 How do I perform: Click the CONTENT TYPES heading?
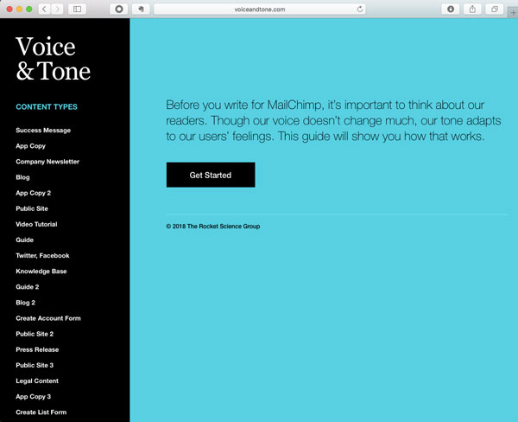click(x=47, y=106)
